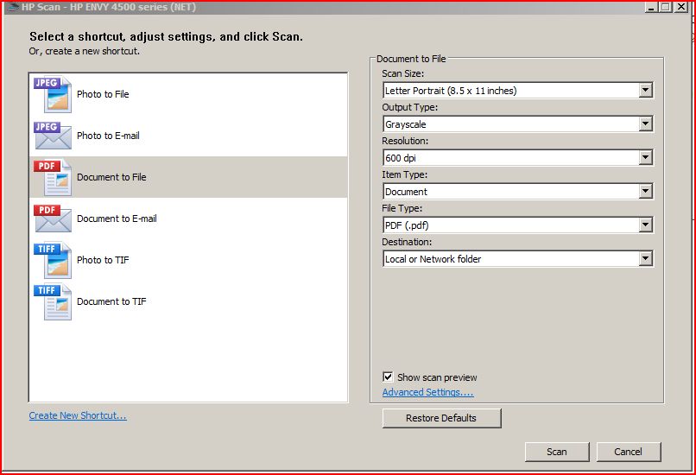
Task: Choose the Document to E-mail PDF icon
Action: pyautogui.click(x=53, y=218)
